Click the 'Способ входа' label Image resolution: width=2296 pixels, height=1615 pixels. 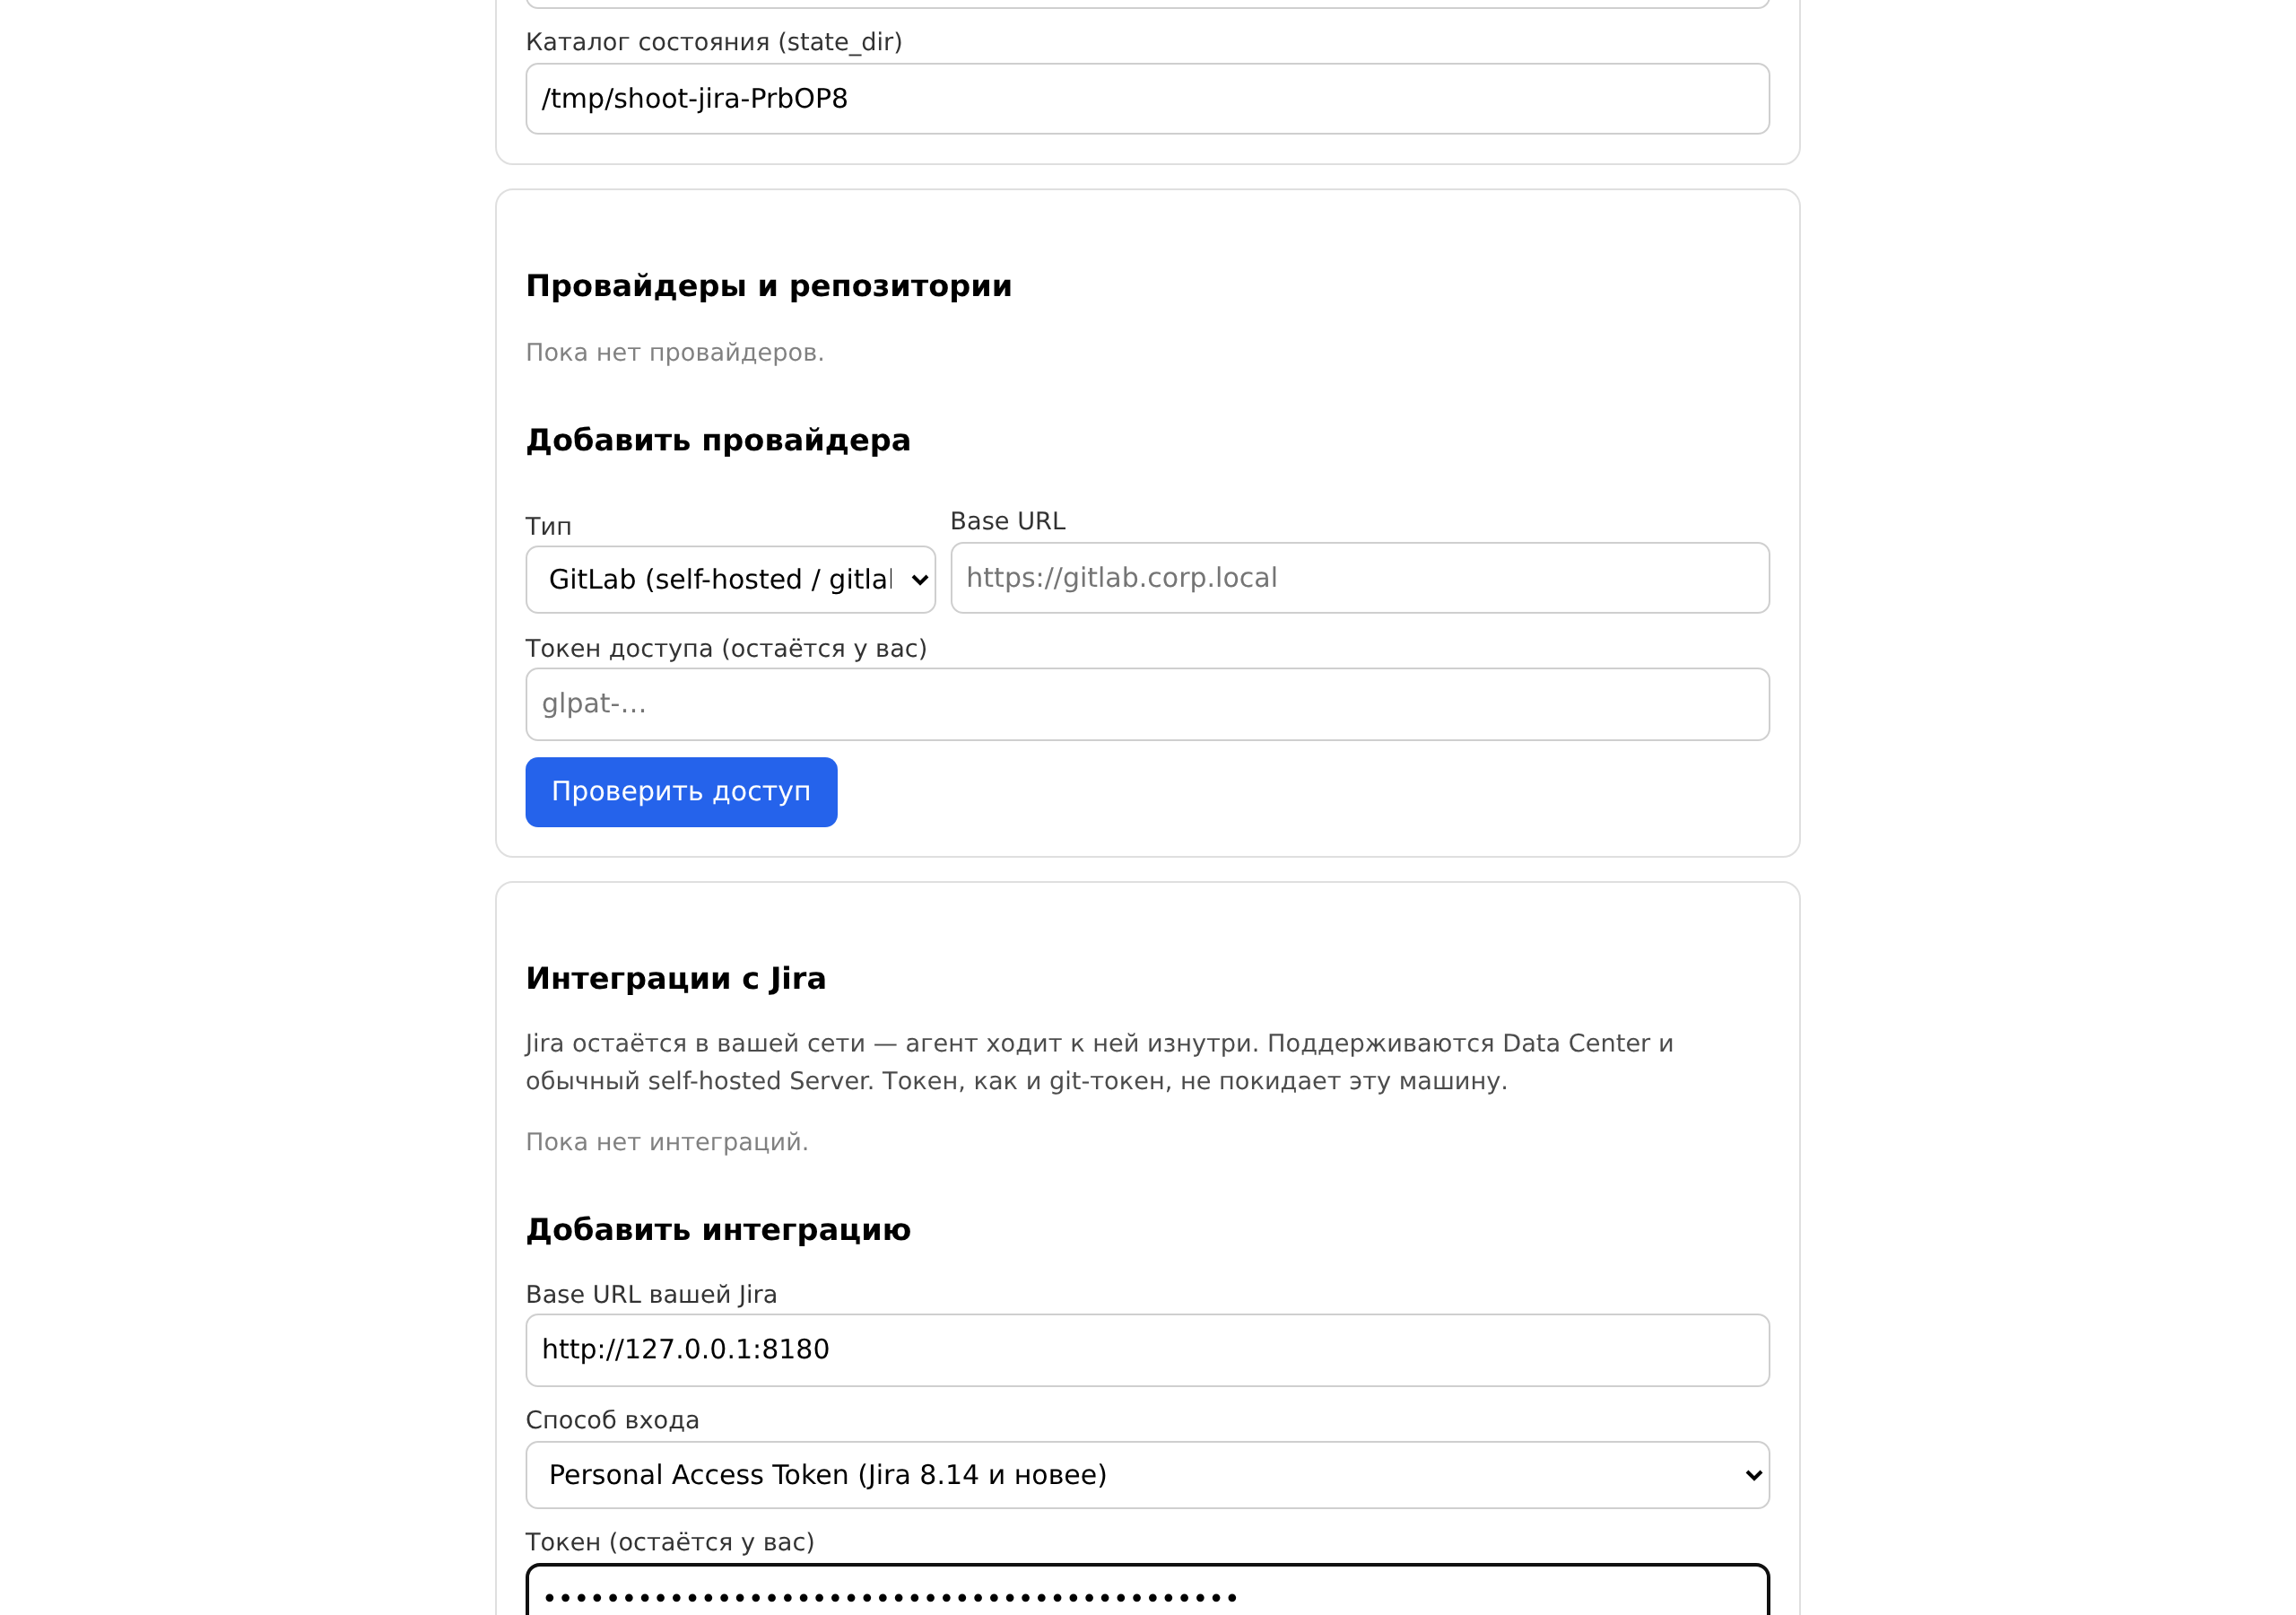coord(612,1421)
